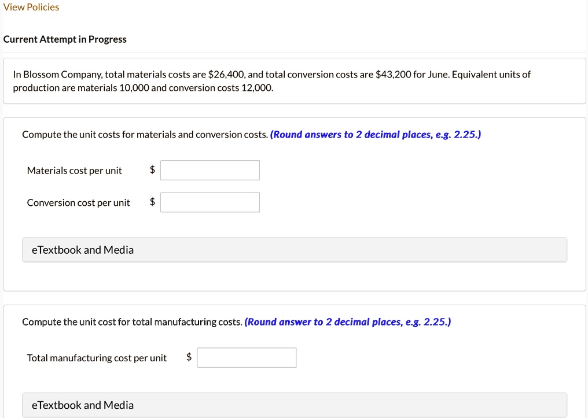Open eTextbook resources under the unit costs question
The width and height of the screenshot is (588, 418).
click(x=83, y=250)
